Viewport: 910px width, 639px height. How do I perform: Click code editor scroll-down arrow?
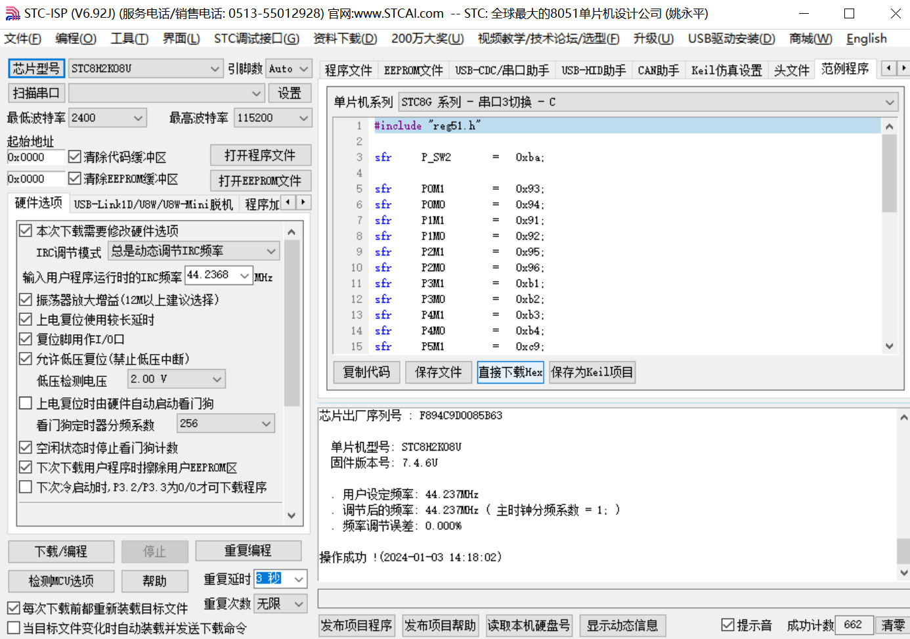point(890,346)
